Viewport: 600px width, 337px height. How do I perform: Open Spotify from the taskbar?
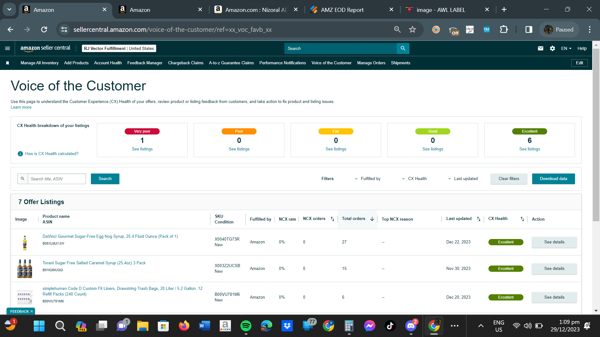246,326
